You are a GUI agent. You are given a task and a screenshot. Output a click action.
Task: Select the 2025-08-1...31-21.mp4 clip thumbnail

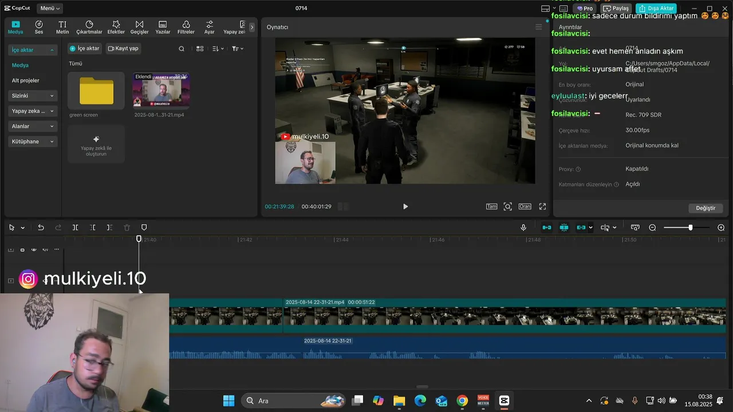click(x=161, y=90)
